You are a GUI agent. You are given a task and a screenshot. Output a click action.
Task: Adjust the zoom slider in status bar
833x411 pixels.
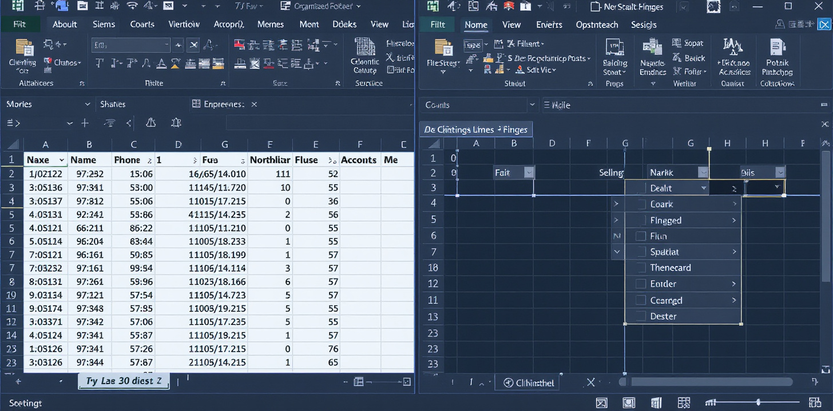coord(757,402)
